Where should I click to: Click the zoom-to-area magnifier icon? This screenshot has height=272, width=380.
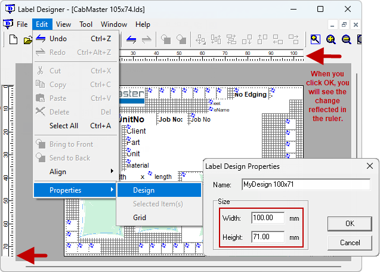tap(316, 39)
